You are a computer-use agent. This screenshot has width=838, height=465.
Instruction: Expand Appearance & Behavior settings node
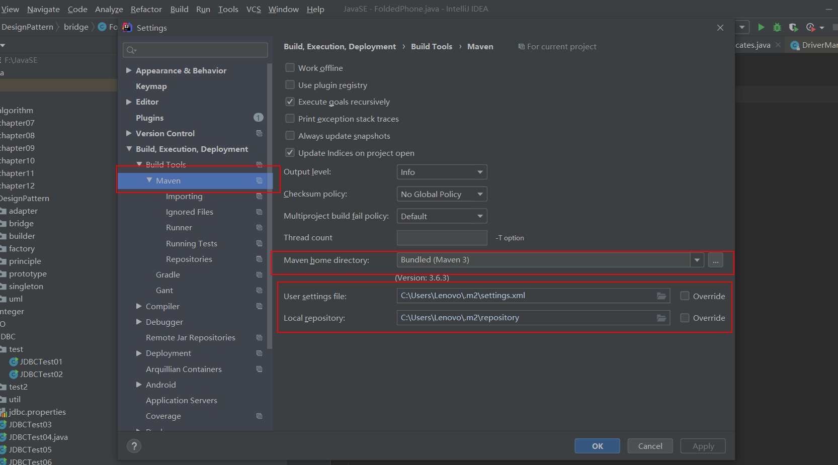pos(129,70)
